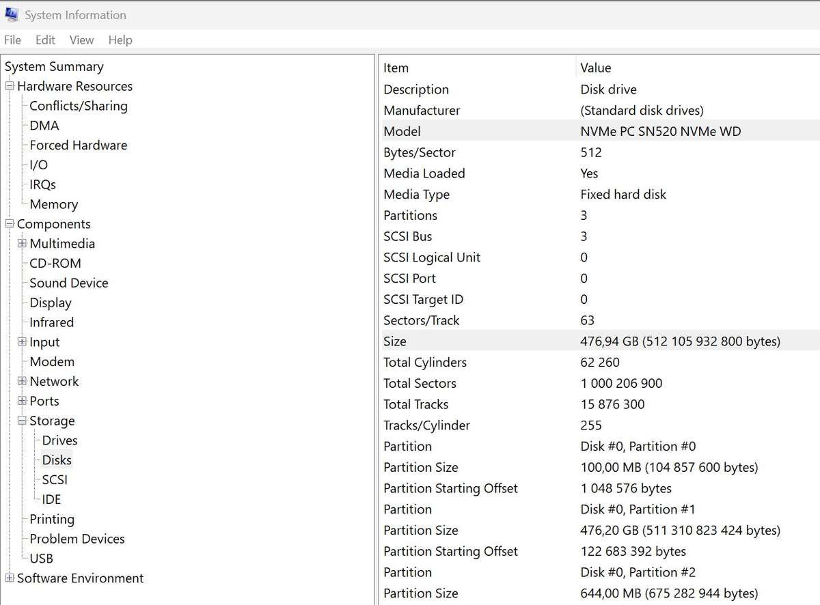Viewport: 820px width, 605px height.
Task: Open the Problem Devices category
Action: coord(77,539)
